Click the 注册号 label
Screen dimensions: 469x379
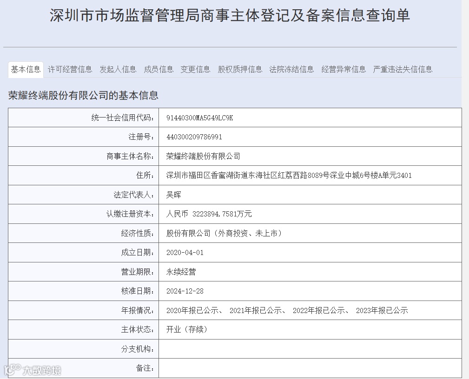(141, 137)
